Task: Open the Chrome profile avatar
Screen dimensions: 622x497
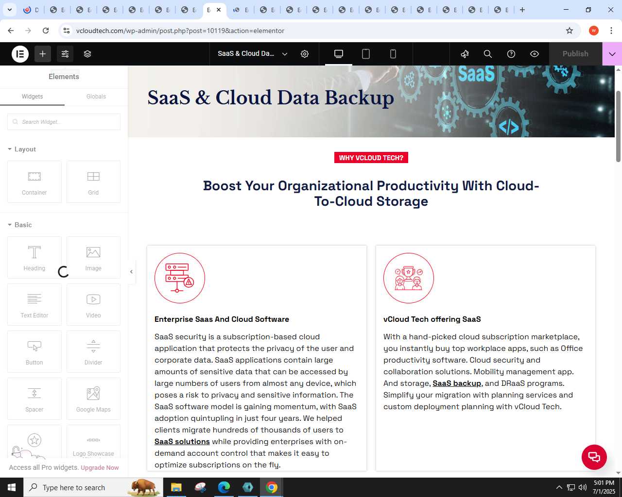Action: pos(594,31)
